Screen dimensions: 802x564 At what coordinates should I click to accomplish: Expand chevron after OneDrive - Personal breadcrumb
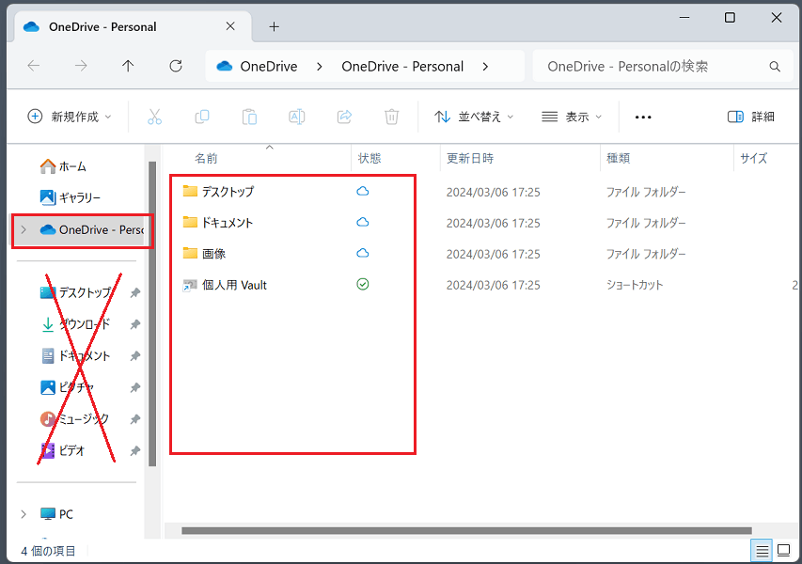click(485, 67)
